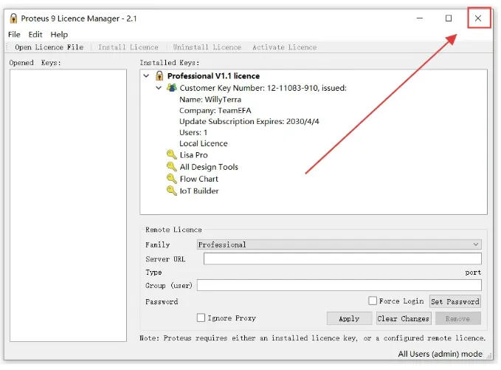
Task: Collapse the Professional V1.1 licence tree node
Action: pos(146,76)
